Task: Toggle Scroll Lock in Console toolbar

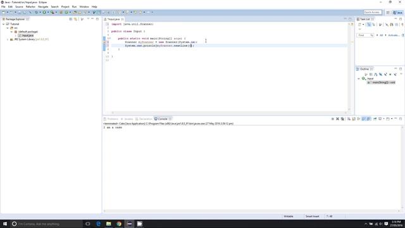Action: (354, 119)
